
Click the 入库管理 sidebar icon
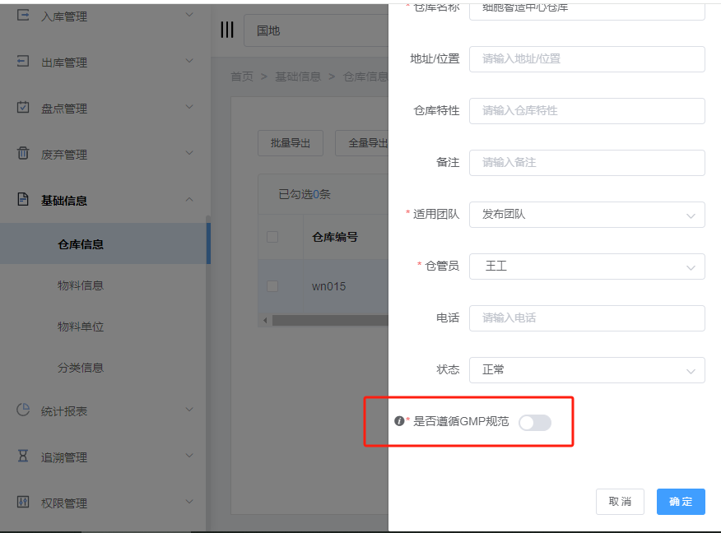23,16
